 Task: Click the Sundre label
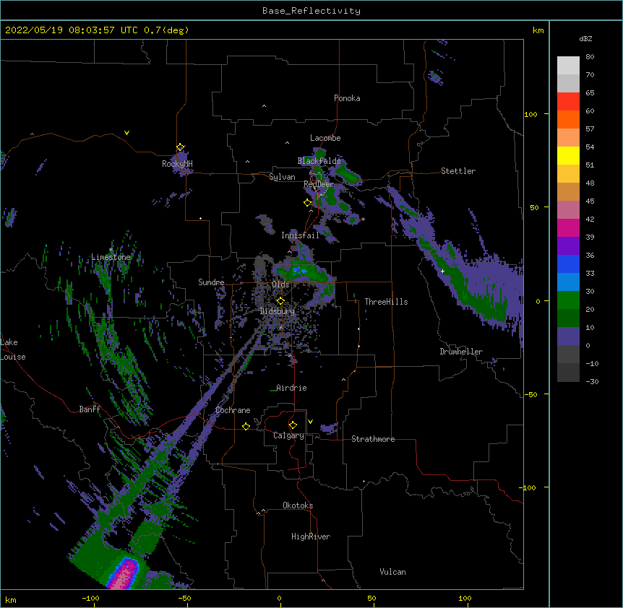(x=211, y=282)
